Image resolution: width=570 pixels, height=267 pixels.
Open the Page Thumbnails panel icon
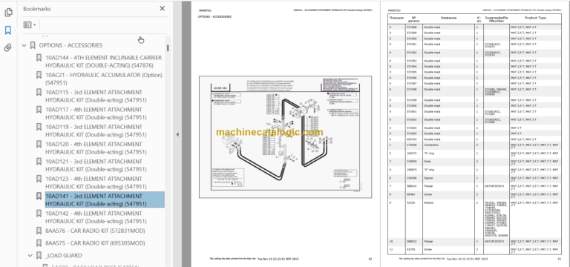8,13
